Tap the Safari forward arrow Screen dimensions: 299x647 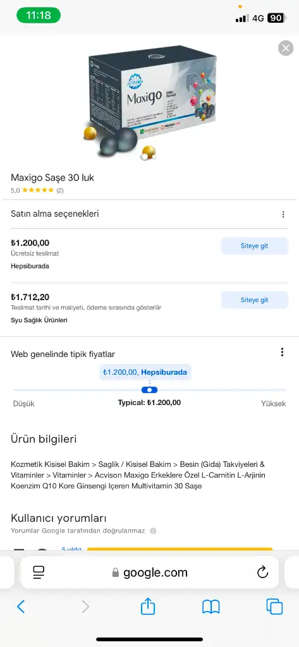pos(85,607)
